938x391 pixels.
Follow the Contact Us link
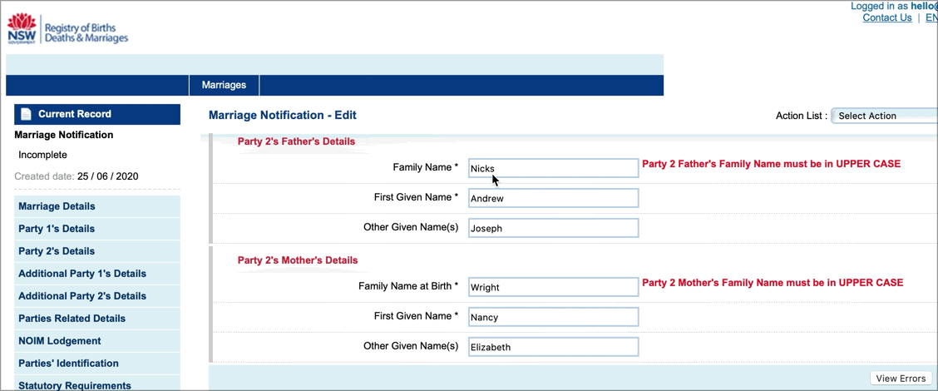tap(886, 17)
